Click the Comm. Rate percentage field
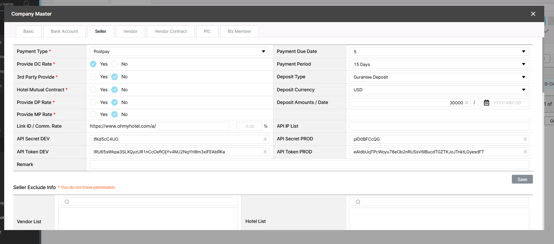 [x=249, y=126]
